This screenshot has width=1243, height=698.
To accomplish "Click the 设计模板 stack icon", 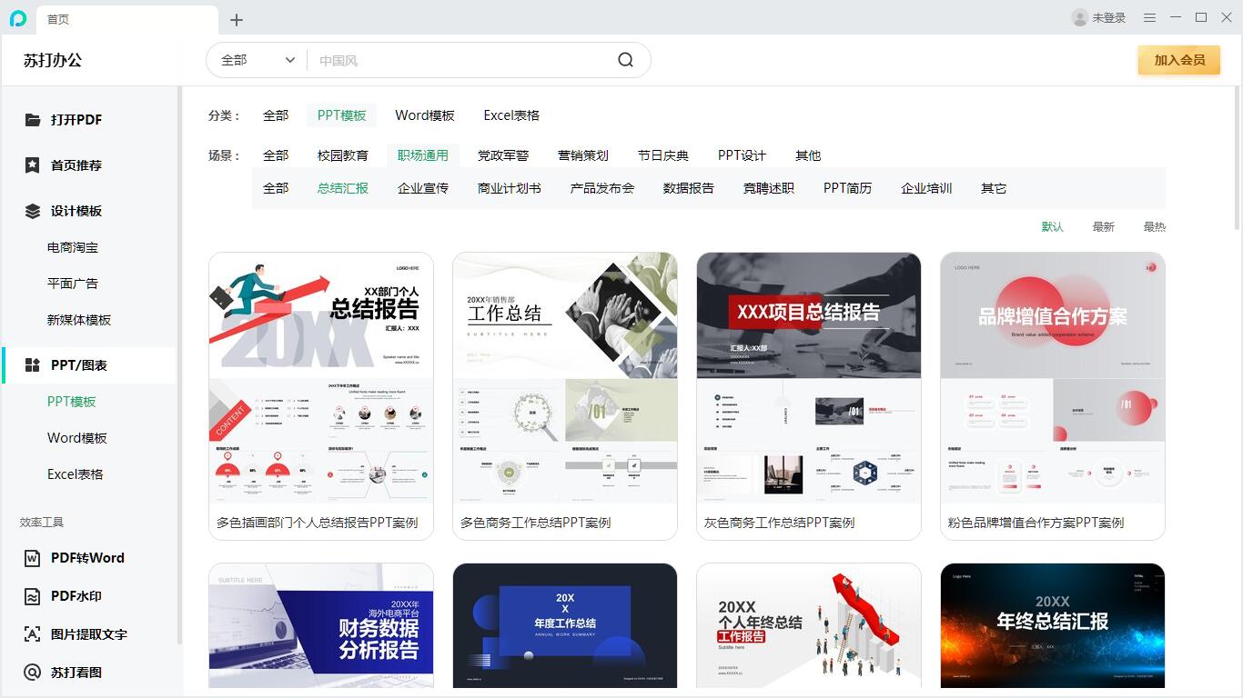I will tap(31, 210).
